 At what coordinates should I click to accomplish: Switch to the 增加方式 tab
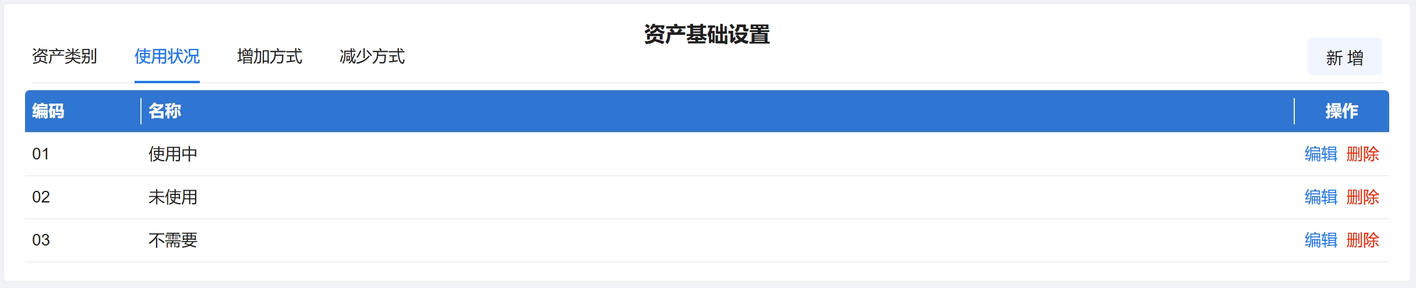tap(269, 56)
